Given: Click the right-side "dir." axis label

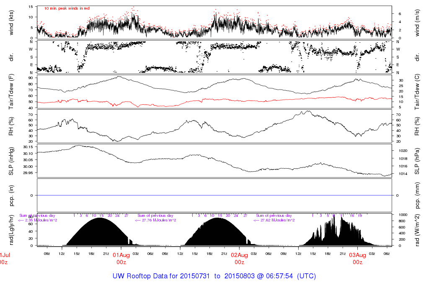Looking at the screenshot, I should pyautogui.click(x=417, y=57).
